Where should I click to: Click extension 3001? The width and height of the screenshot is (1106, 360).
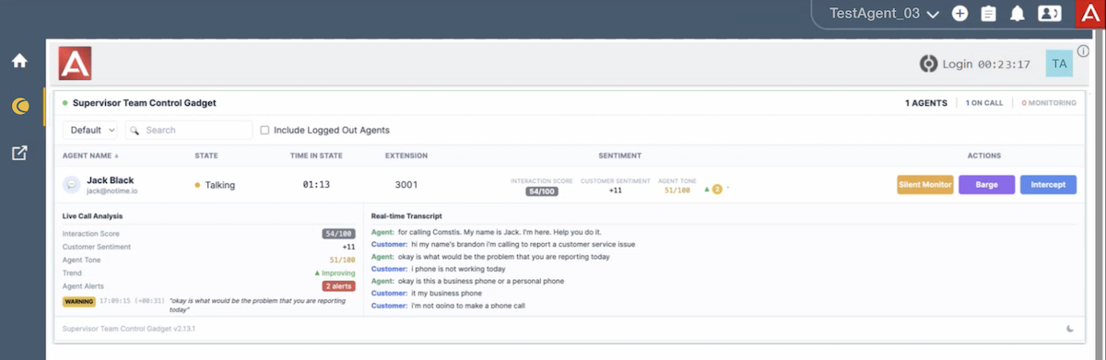click(x=406, y=185)
